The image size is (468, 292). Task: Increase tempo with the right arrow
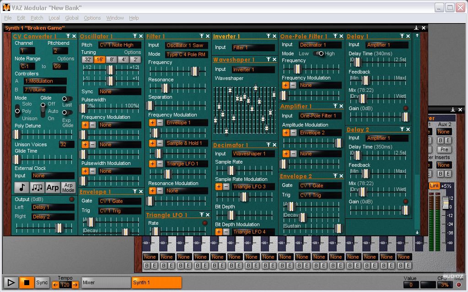[75, 285]
